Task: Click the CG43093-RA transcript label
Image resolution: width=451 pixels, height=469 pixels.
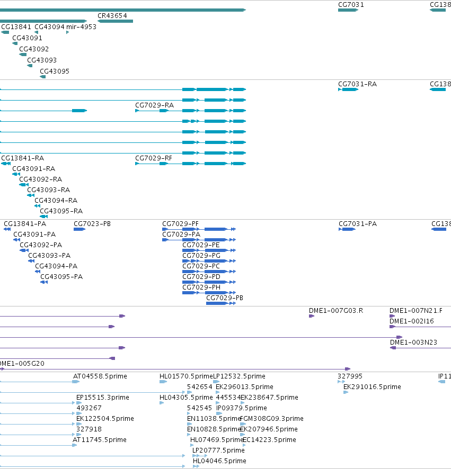Action: 49,190
